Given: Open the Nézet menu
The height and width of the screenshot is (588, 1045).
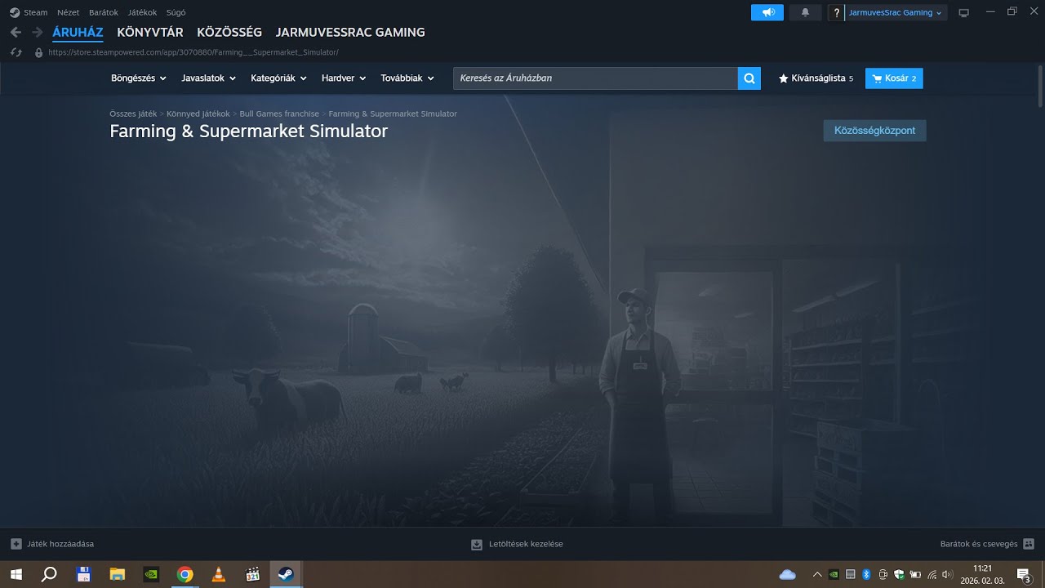Looking at the screenshot, I should click(x=68, y=12).
